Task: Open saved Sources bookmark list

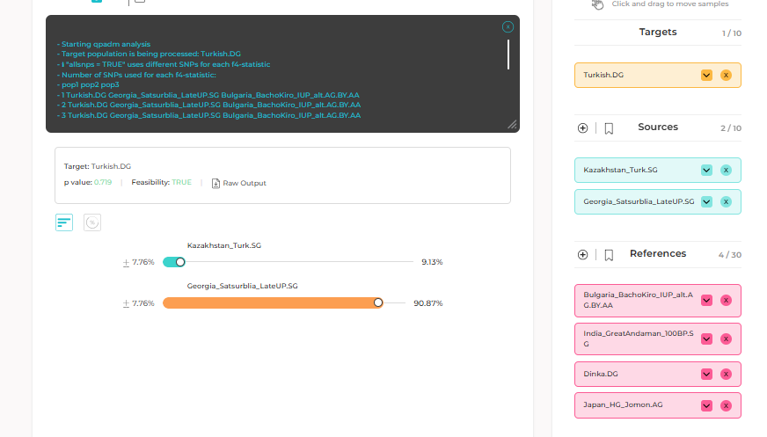Action: (x=609, y=128)
